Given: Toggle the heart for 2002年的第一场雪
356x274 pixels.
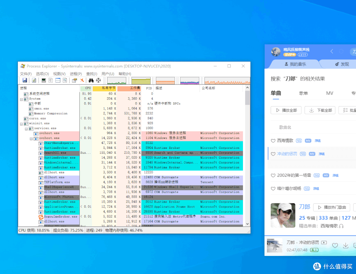Looking at the screenshot, I should coord(273,175).
